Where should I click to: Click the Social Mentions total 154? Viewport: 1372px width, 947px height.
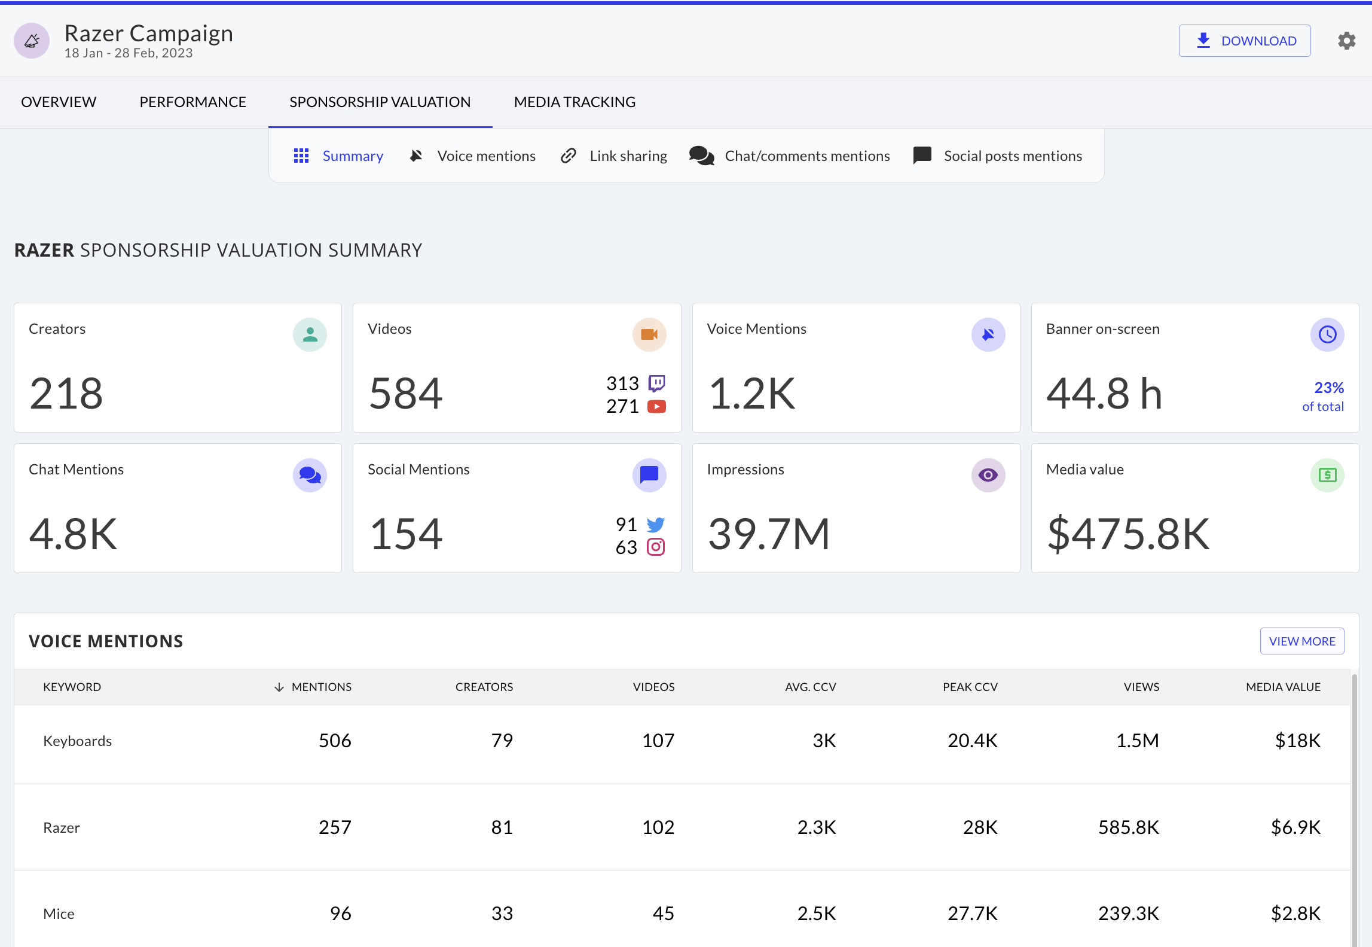406,534
